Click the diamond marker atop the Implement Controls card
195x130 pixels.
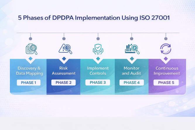click(98, 59)
